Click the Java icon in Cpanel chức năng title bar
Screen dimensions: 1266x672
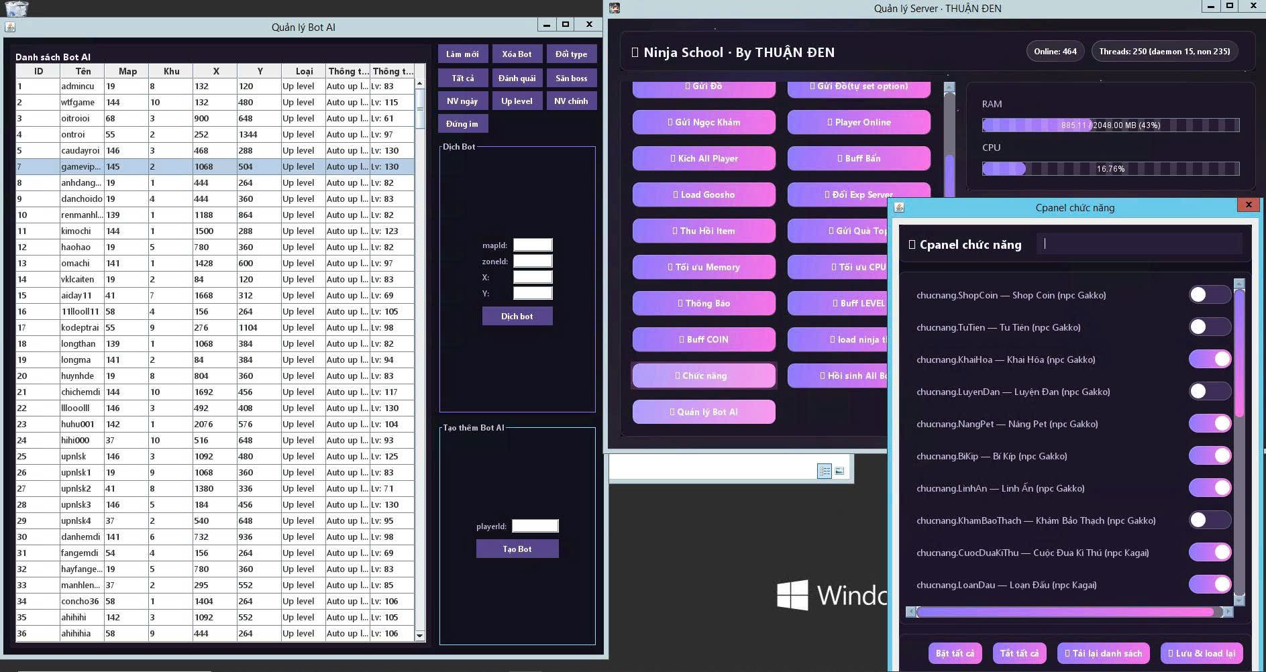pos(900,208)
